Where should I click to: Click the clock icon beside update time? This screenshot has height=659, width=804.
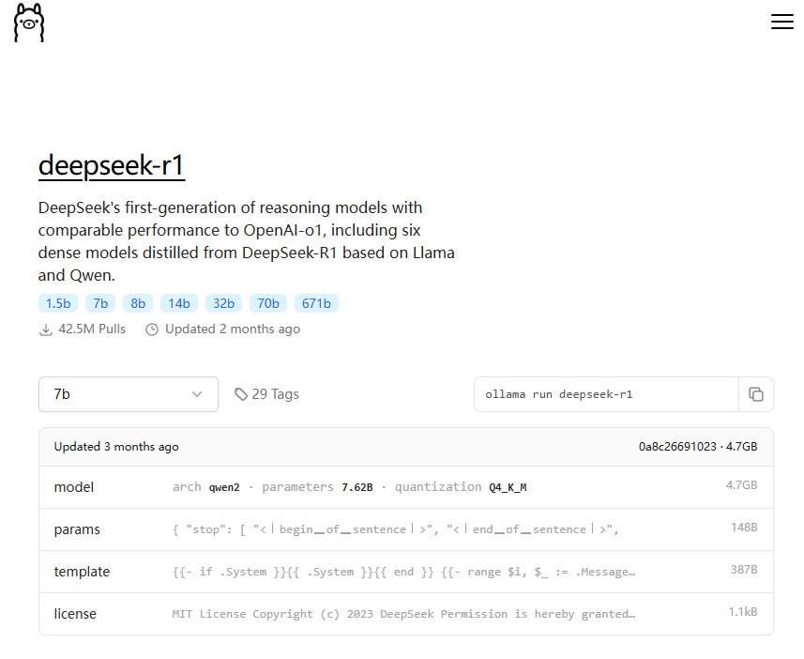click(x=151, y=329)
